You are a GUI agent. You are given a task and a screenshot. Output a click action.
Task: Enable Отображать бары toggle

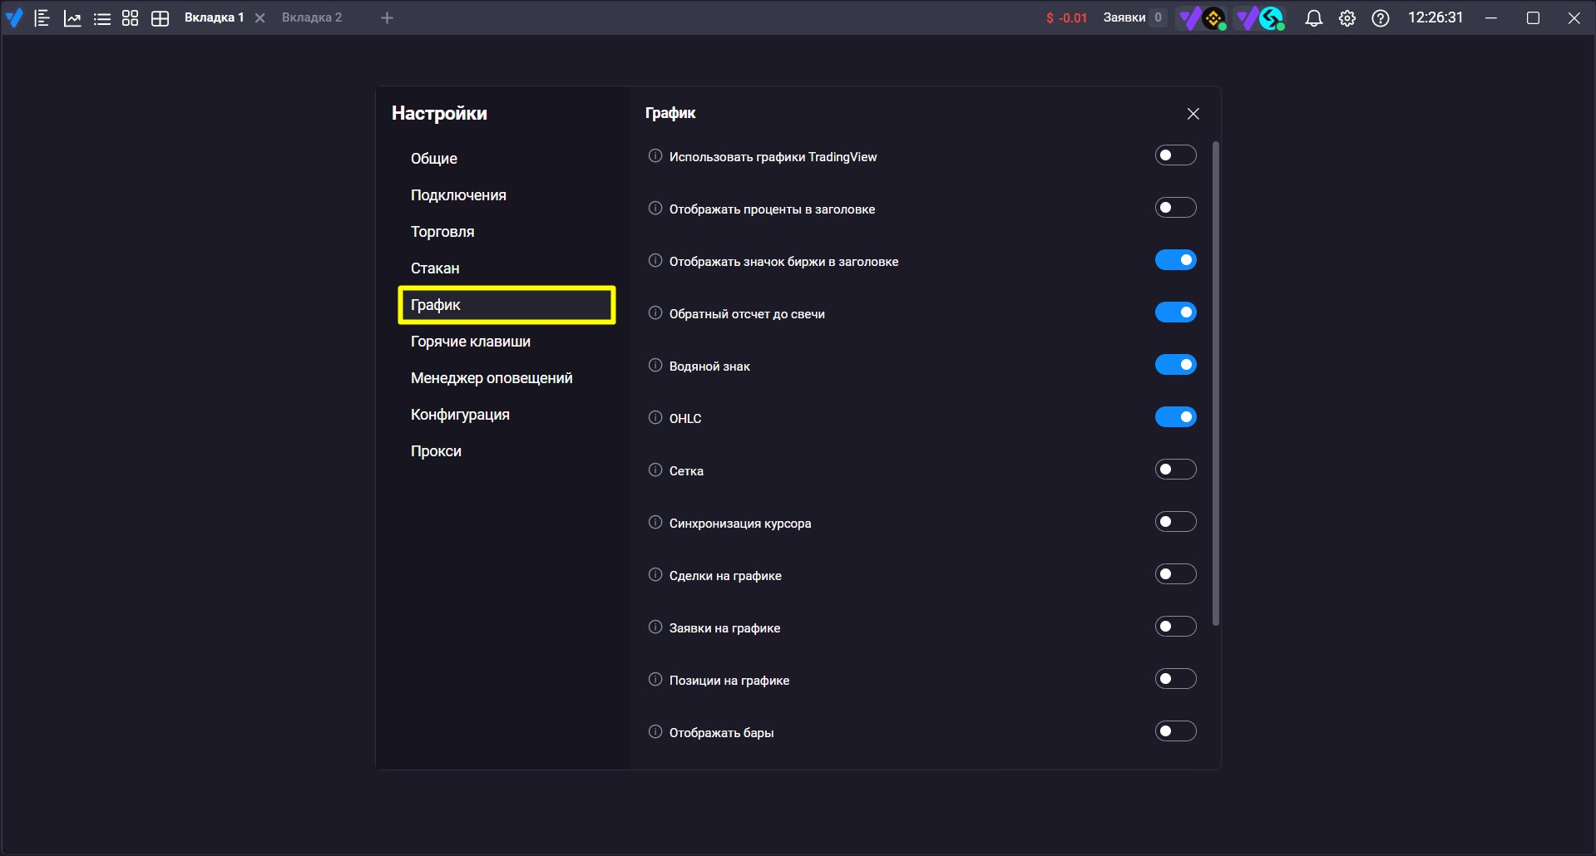coord(1175,731)
